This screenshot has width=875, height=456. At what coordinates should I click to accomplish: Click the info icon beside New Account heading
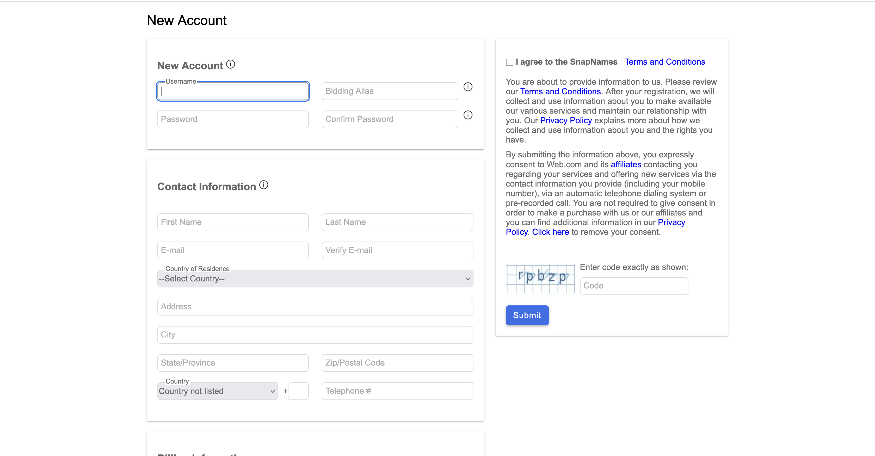pos(231,64)
